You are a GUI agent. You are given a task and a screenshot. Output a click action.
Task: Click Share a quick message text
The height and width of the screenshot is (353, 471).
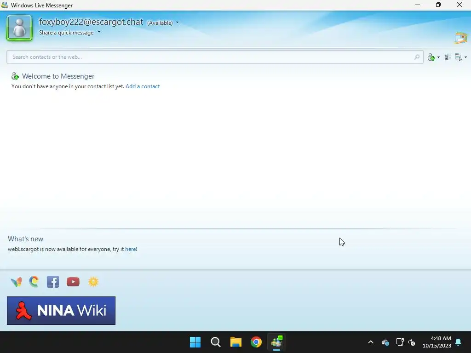click(x=66, y=33)
